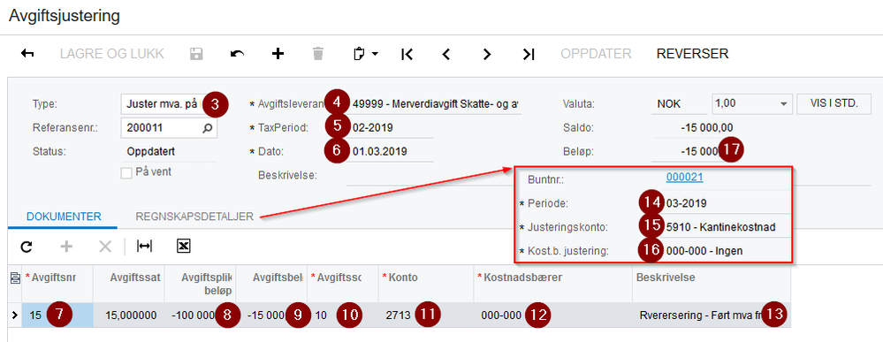883x342 pixels.
Task: Click LAGRE OG LUKK button
Action: point(112,54)
